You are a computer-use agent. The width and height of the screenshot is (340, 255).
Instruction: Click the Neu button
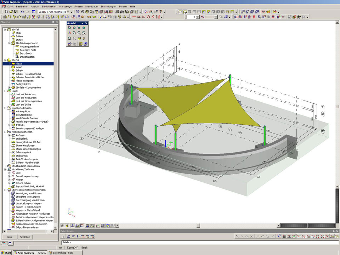coord(10,237)
